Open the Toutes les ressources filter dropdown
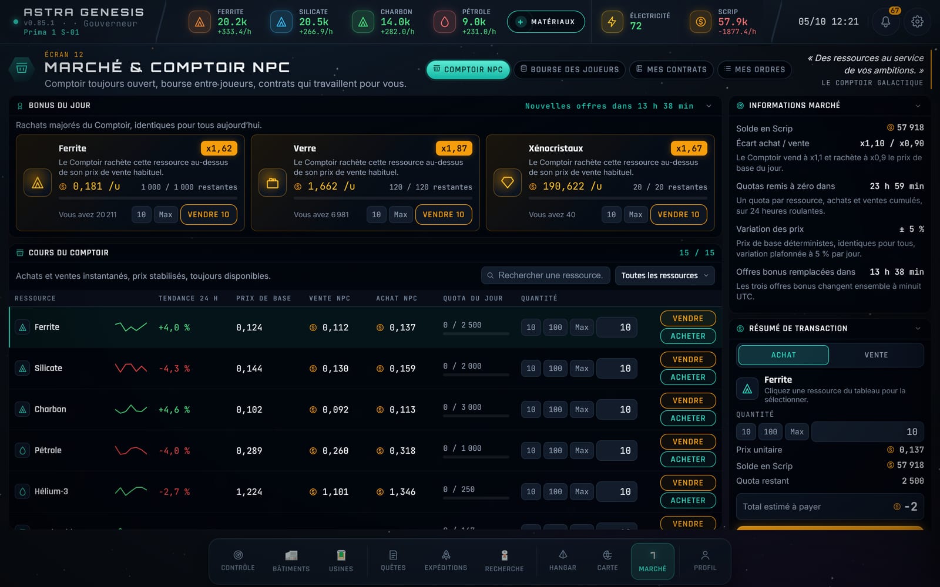940x587 pixels. pyautogui.click(x=665, y=275)
